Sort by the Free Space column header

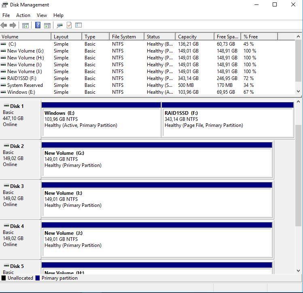[x=227, y=37]
